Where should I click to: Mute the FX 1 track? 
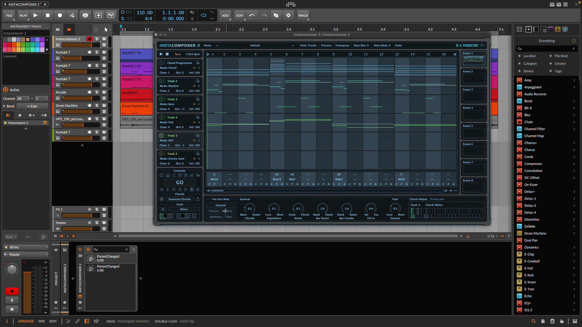[104, 209]
